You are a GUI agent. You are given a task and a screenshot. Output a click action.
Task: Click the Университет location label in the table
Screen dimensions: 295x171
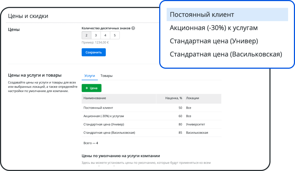tap(195, 124)
